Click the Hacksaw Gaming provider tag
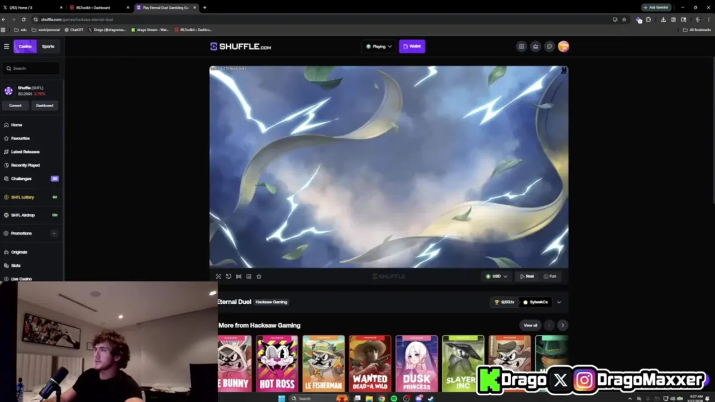This screenshot has height=402, width=715. pos(271,302)
